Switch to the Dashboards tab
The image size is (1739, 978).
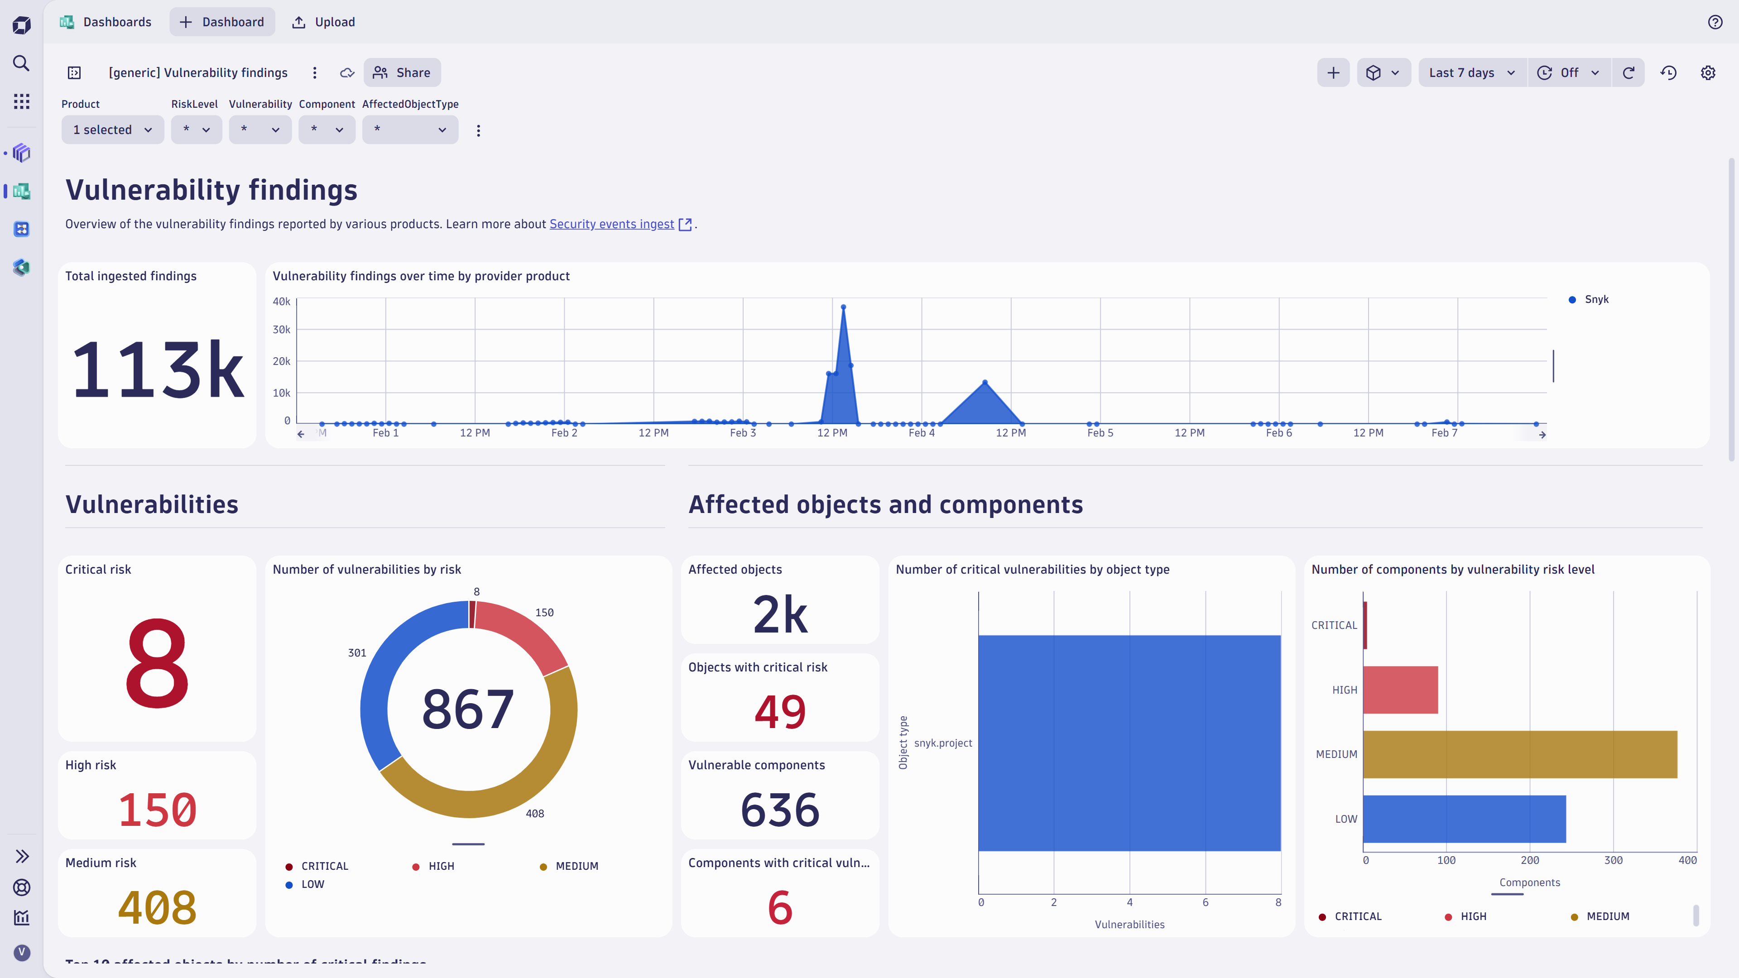pos(106,22)
